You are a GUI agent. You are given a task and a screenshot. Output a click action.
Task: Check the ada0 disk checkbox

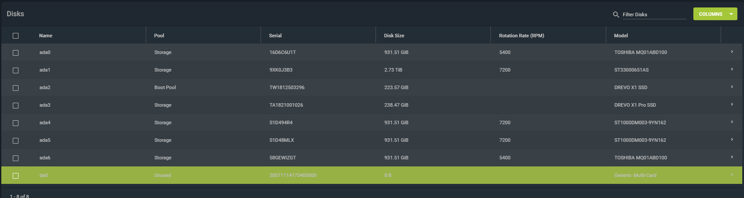(x=16, y=53)
